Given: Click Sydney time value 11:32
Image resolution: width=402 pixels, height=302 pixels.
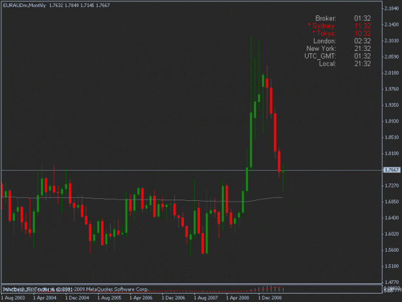Looking at the screenshot, I should (363, 26).
